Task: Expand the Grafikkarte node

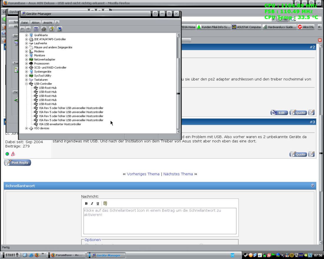Action: click(27, 35)
